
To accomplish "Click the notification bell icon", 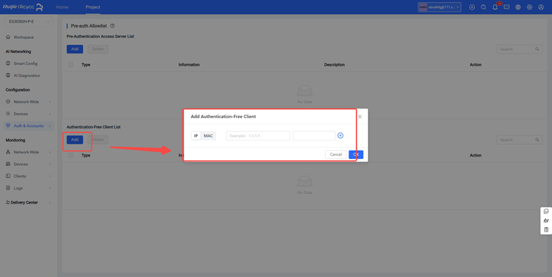I will (495, 7).
